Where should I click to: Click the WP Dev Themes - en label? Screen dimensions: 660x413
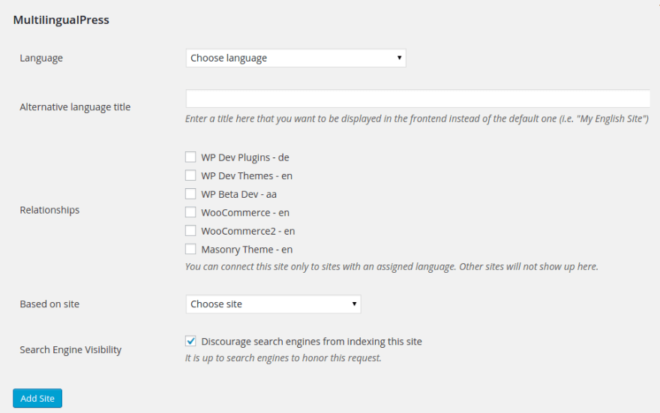tap(247, 176)
